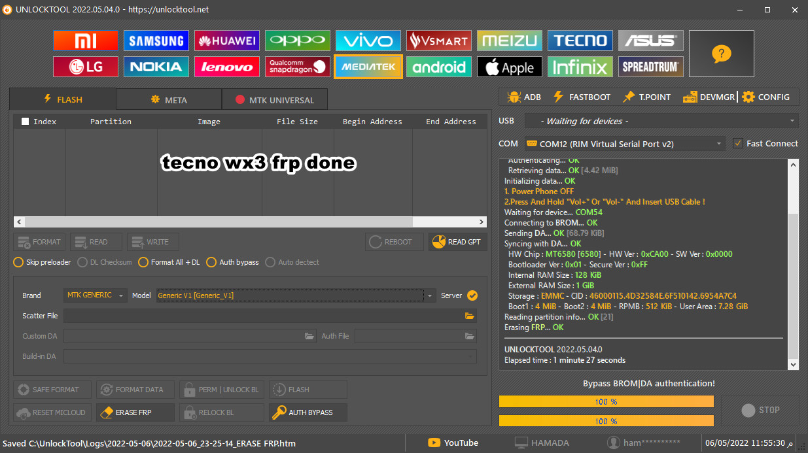Screen dimensions: 808x453
Task: Click the Partition column header
Action: [111, 122]
